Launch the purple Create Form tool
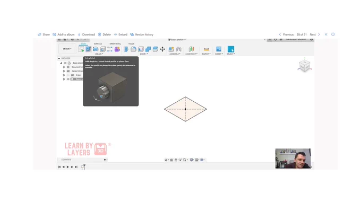 click(117, 49)
